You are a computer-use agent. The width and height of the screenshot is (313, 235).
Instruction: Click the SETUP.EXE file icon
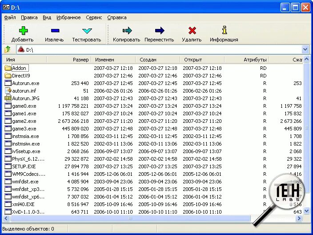pos(8,166)
